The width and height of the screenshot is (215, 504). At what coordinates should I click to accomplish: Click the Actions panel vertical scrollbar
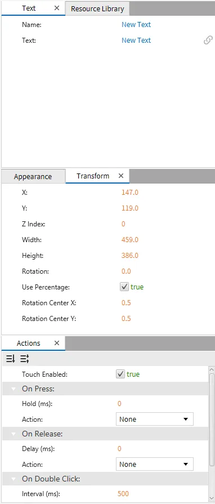click(212, 417)
